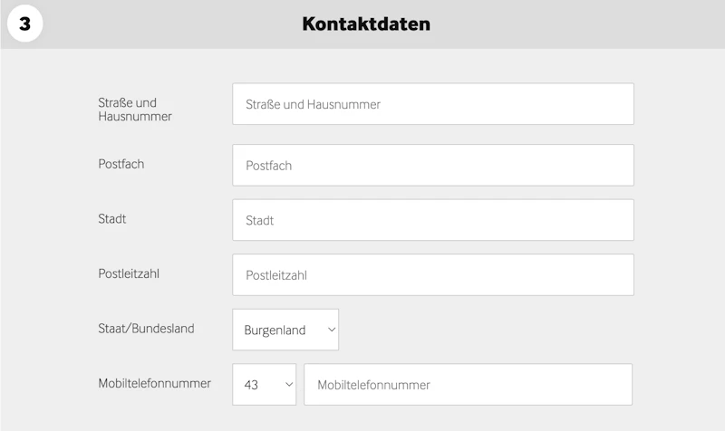Viewport: 725px width, 431px height.
Task: Click the Postleitzahl label text
Action: click(129, 273)
